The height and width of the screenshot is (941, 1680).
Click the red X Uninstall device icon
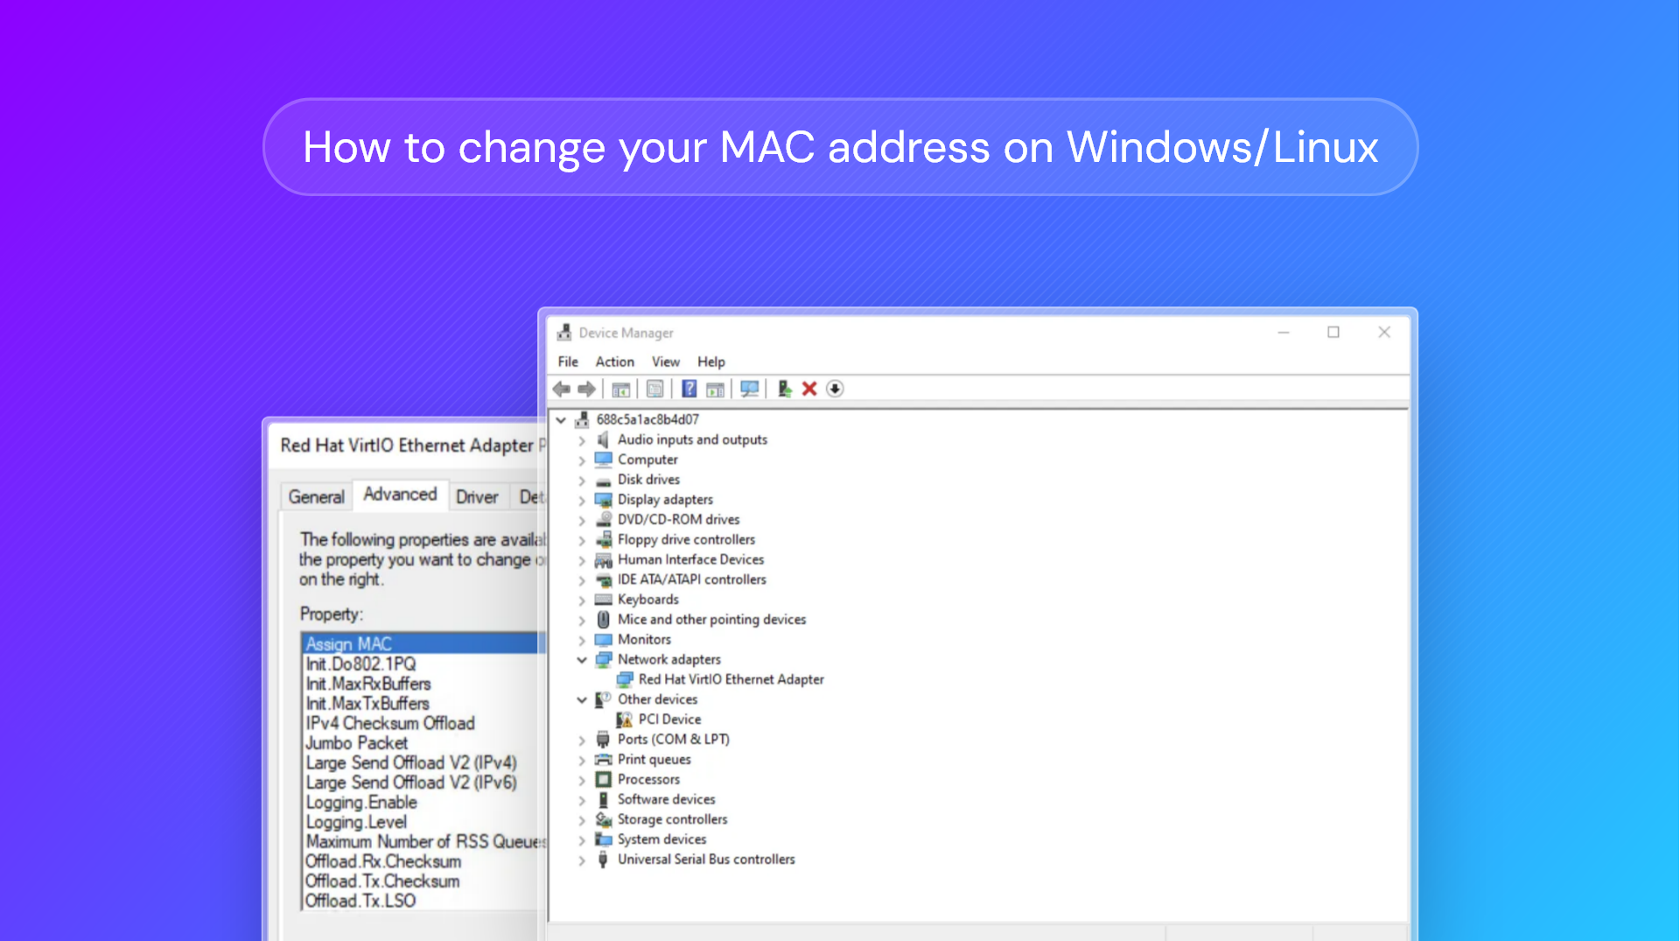point(809,389)
